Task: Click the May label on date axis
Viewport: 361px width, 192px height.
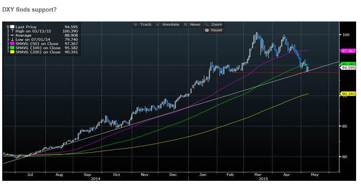Action: [315, 175]
